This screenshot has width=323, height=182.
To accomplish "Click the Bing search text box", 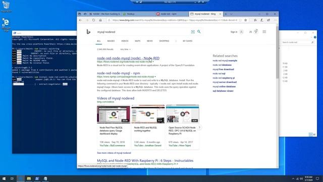I will tap(142, 32).
